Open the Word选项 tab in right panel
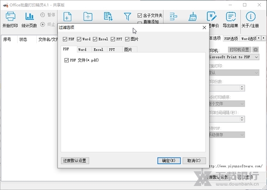This screenshot has height=190, width=267. coord(248,39)
